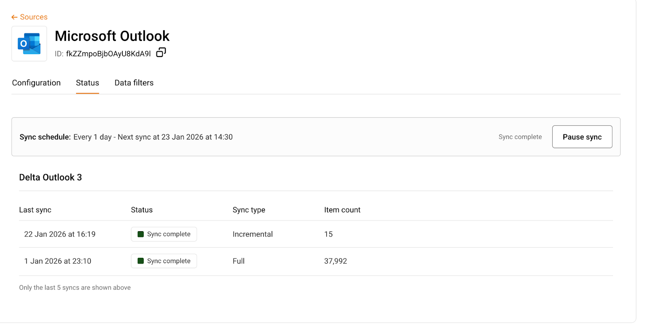The image size is (657, 332).
Task: Click the Delta Outlook 3 section heading
Action: [x=51, y=177]
